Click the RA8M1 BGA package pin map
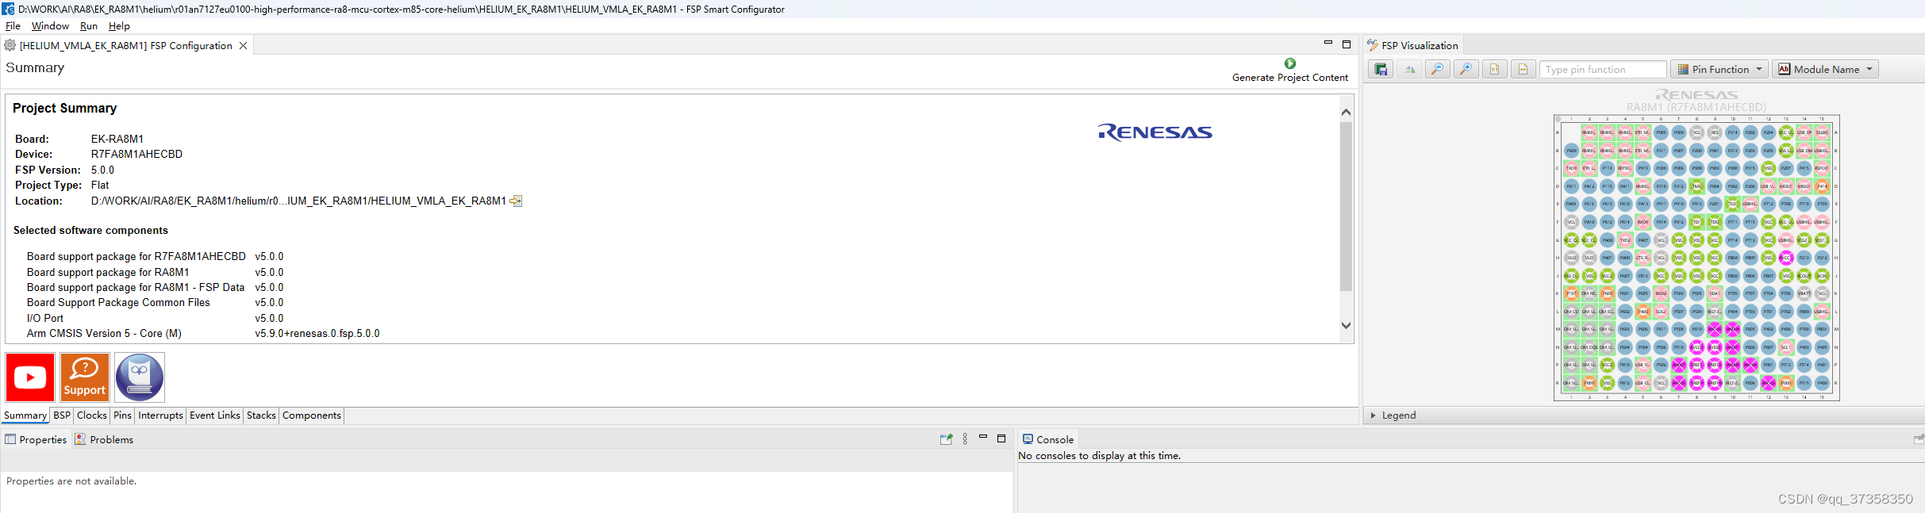Viewport: 1925px width, 513px height. click(x=1696, y=257)
